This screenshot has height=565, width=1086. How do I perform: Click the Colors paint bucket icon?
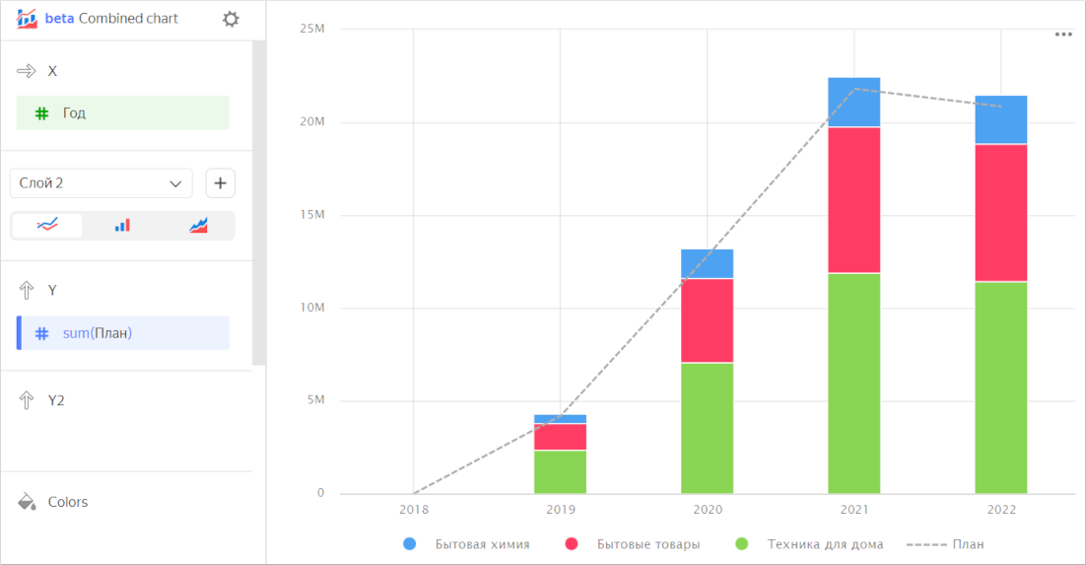pyautogui.click(x=28, y=502)
